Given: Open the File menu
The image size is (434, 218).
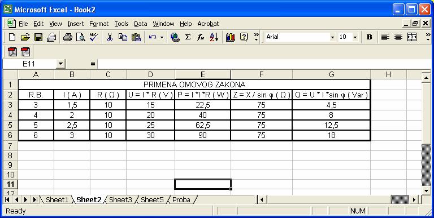Looking at the screenshot, I should (23, 24).
